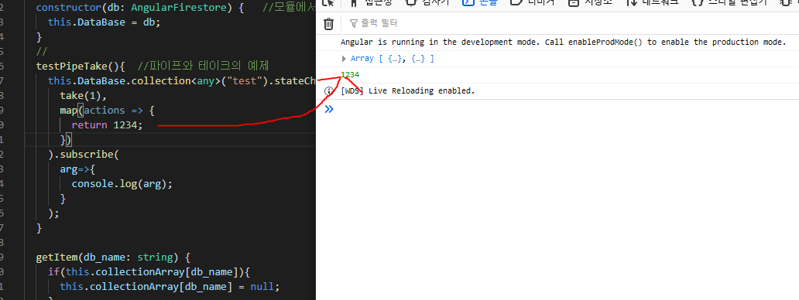Click the ).subscribe( line in editor

click(84, 155)
